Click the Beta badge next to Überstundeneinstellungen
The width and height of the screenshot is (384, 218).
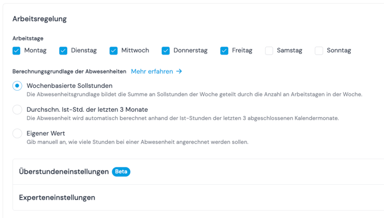(x=121, y=172)
